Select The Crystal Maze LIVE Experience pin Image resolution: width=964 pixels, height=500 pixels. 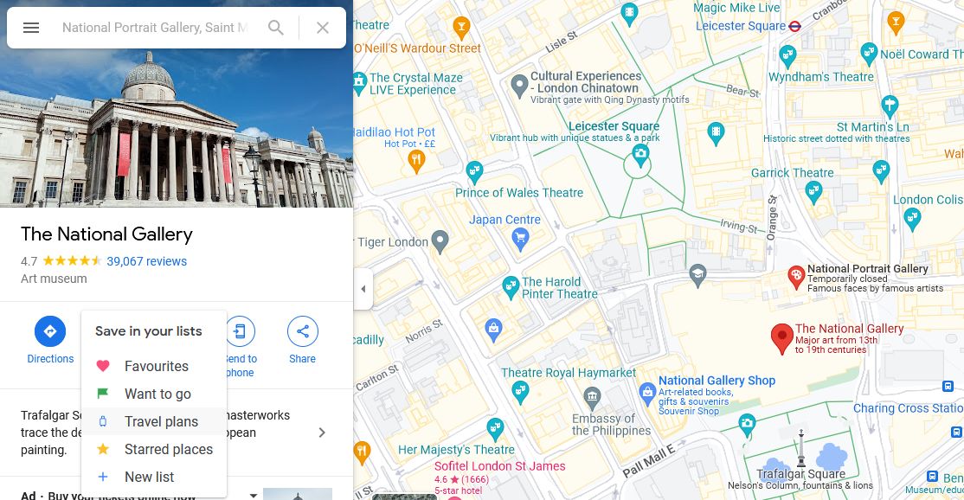point(360,83)
